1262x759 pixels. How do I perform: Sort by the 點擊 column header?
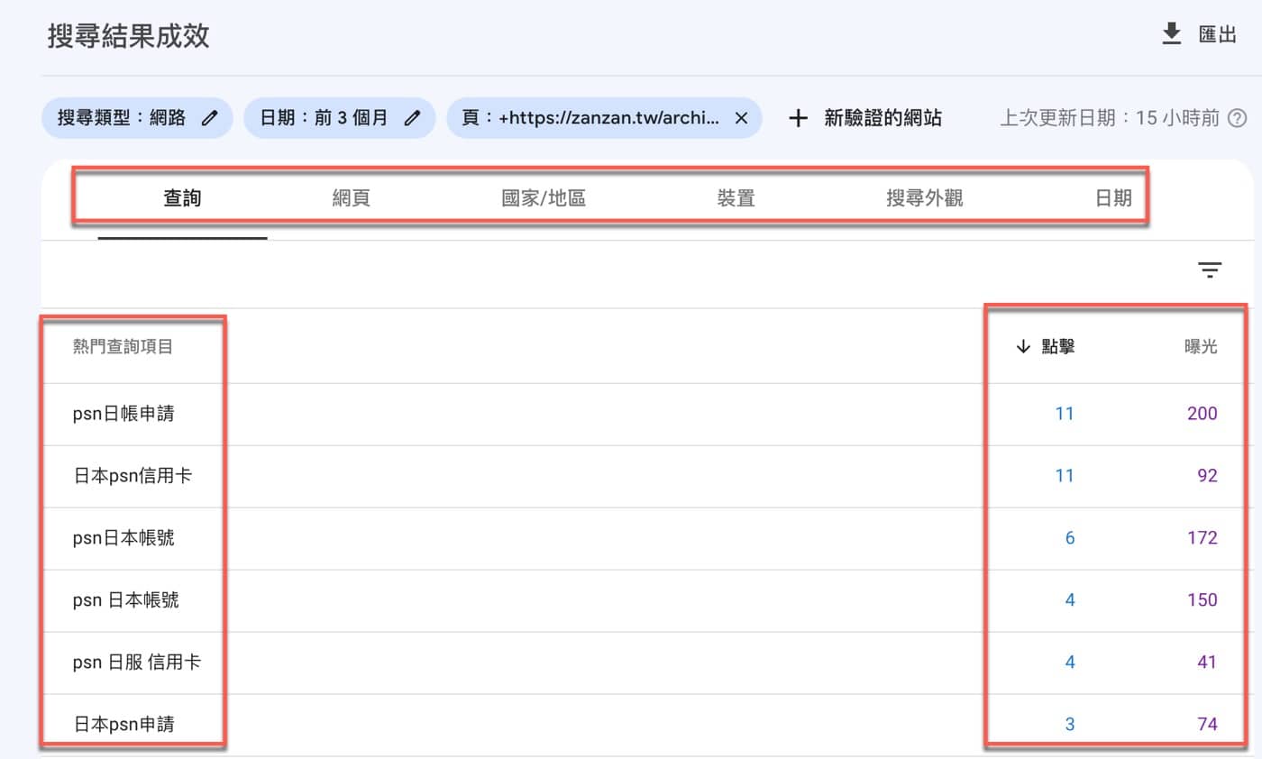(1057, 347)
